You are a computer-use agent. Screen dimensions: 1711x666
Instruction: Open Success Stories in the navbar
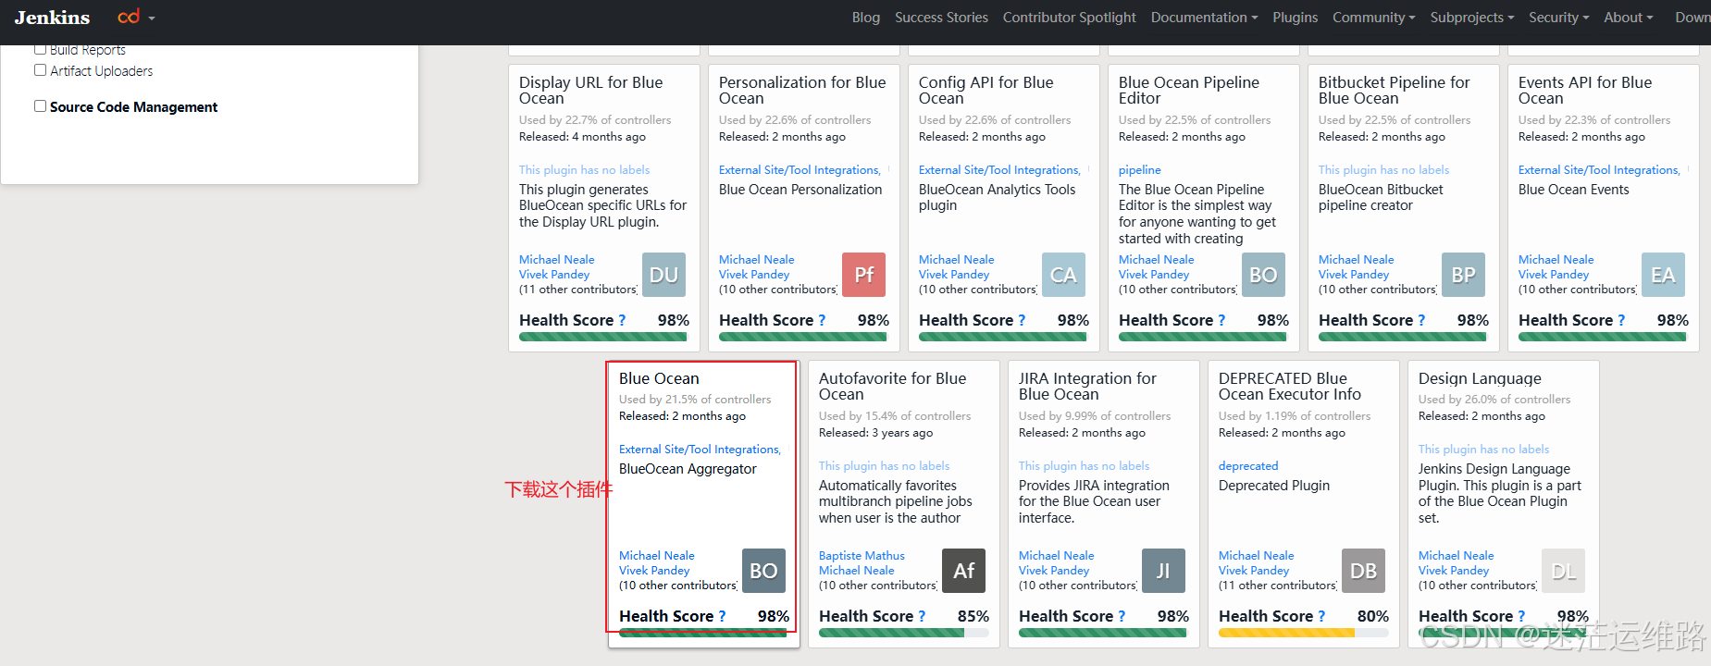click(941, 18)
